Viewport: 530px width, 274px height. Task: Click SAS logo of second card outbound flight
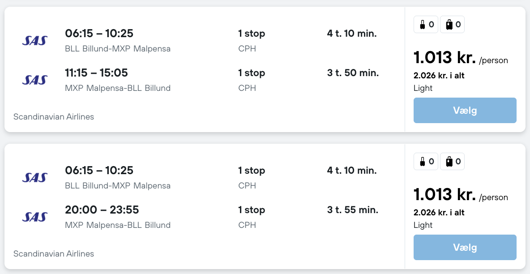coord(34,178)
